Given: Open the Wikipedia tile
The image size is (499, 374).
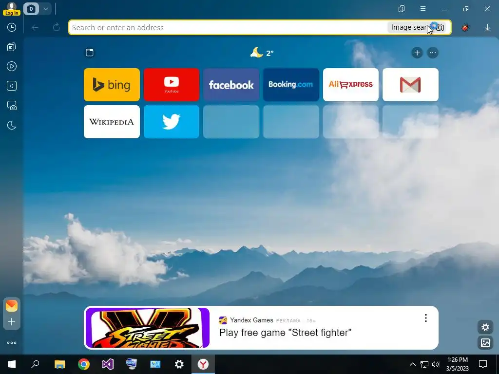Looking at the screenshot, I should pyautogui.click(x=112, y=122).
